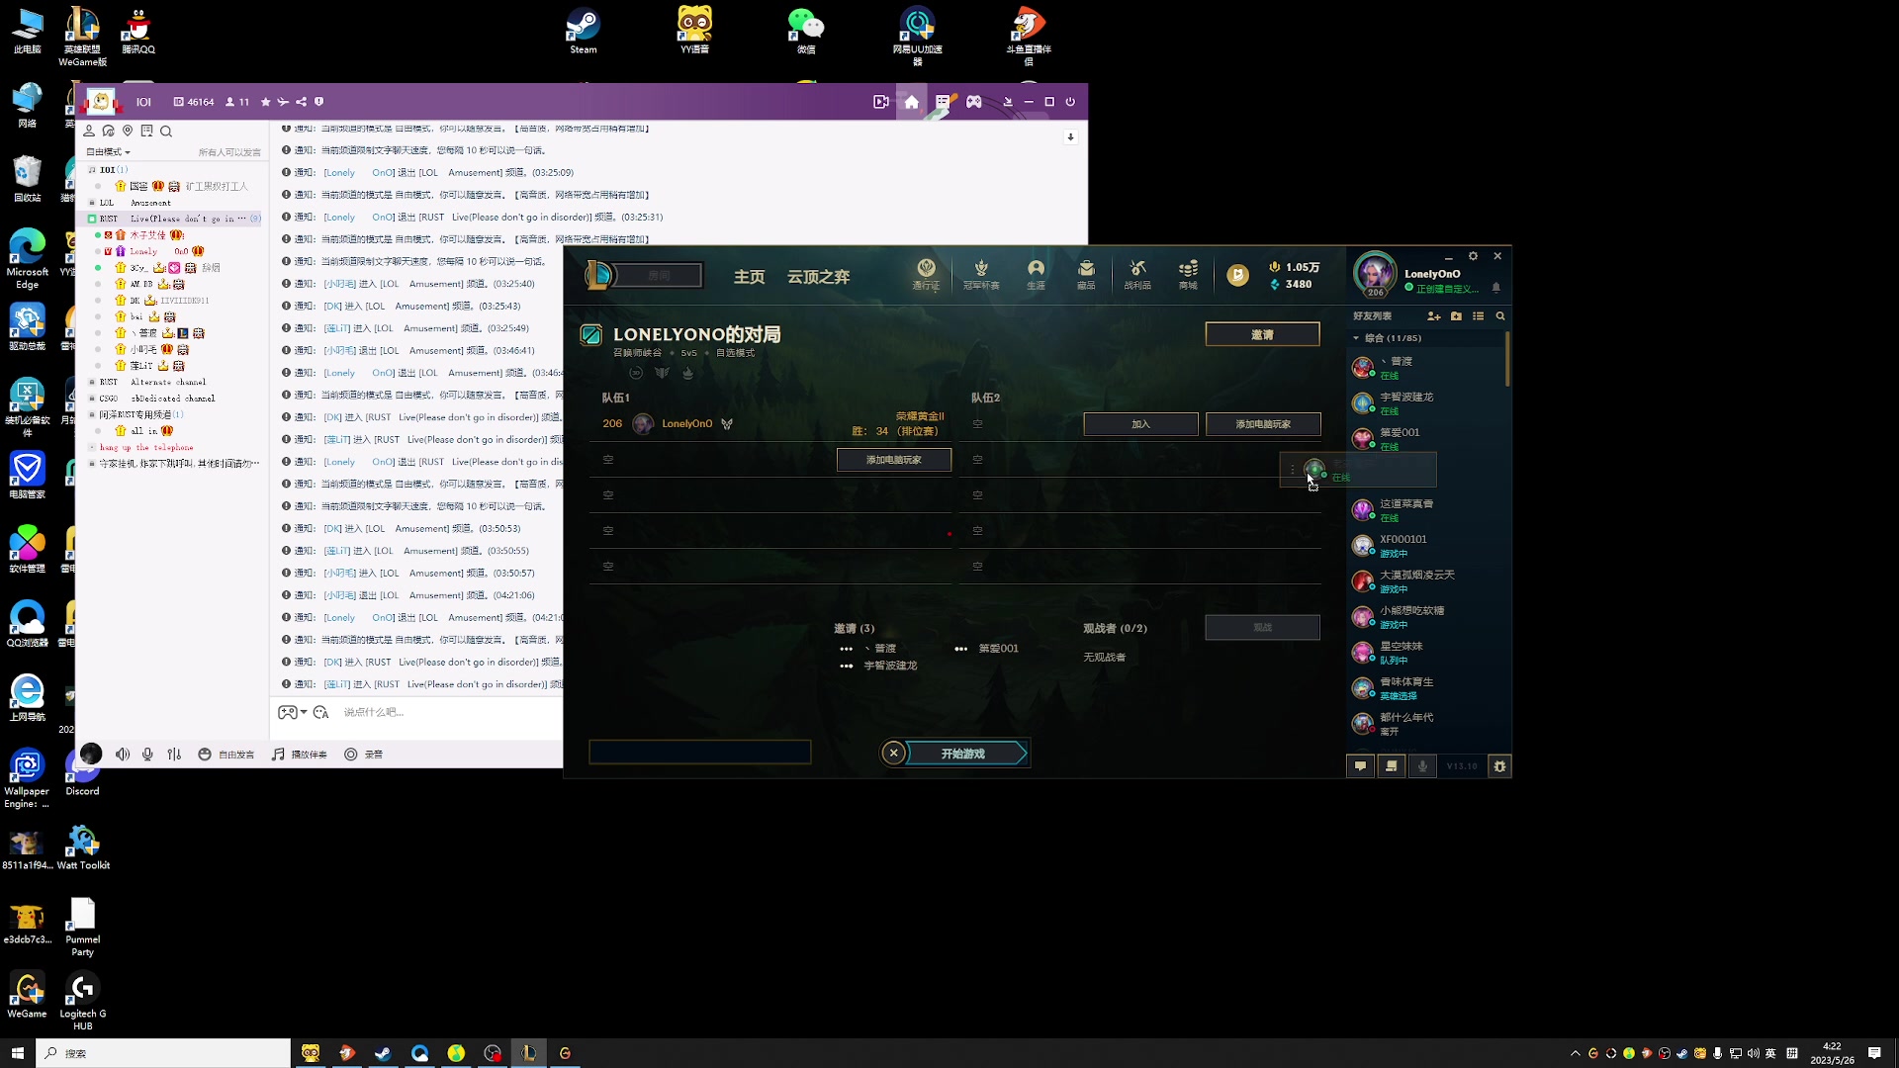Image resolution: width=1899 pixels, height=1068 pixels.
Task: Toggle 自由发言 free speak mode in YY
Action: point(226,754)
